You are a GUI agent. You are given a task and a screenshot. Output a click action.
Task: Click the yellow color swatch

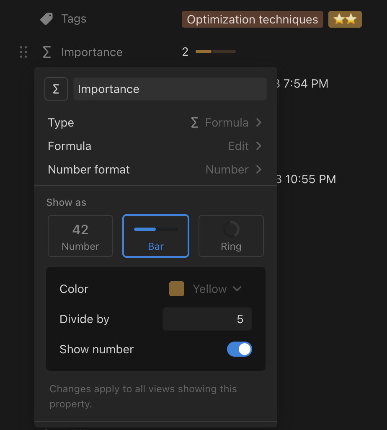tap(177, 289)
